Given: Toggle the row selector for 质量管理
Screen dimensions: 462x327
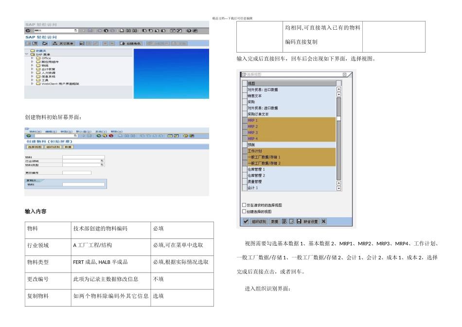Looking at the screenshot, I should pos(245,182).
